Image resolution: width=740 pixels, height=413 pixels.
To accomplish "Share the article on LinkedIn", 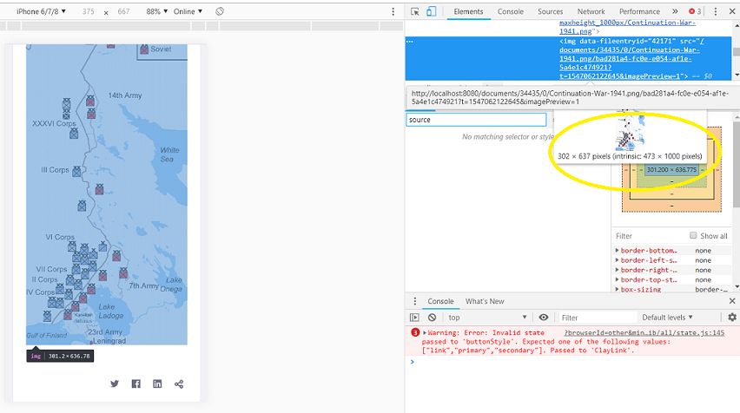I will [x=157, y=383].
